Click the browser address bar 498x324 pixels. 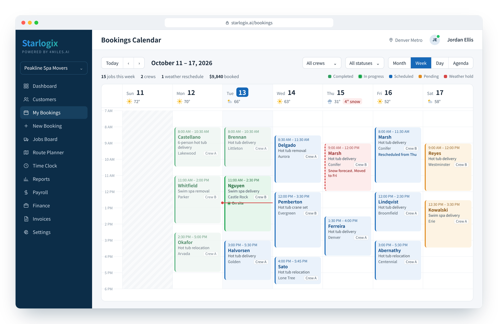click(x=249, y=23)
